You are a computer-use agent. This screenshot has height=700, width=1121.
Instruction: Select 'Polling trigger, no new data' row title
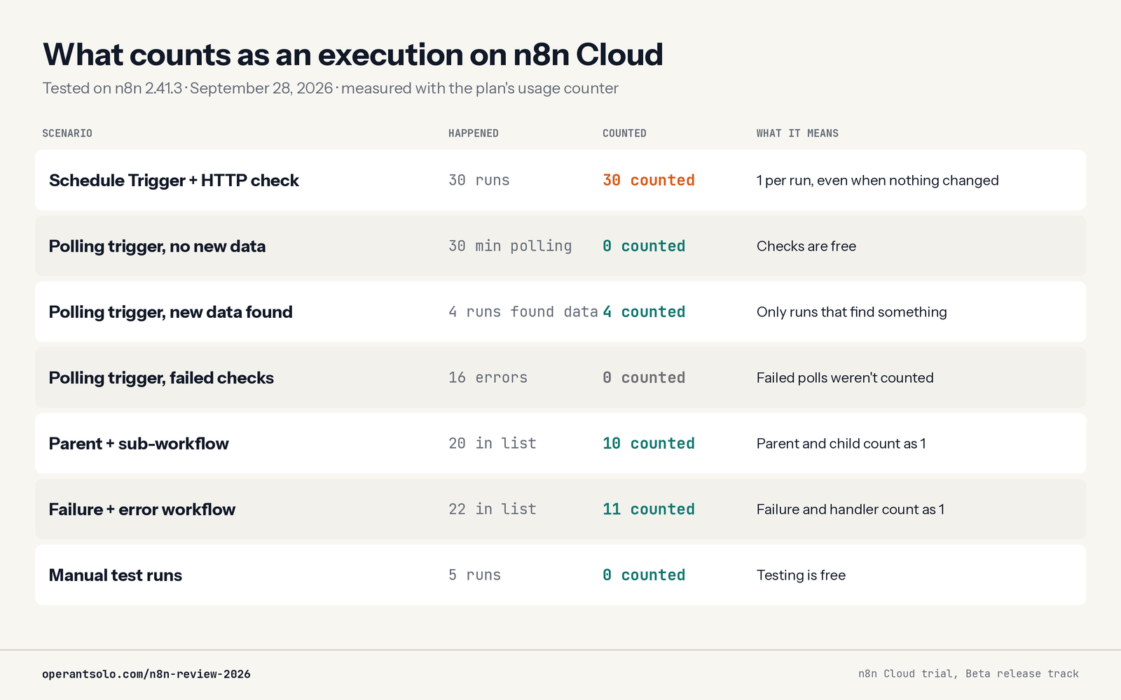[157, 246]
